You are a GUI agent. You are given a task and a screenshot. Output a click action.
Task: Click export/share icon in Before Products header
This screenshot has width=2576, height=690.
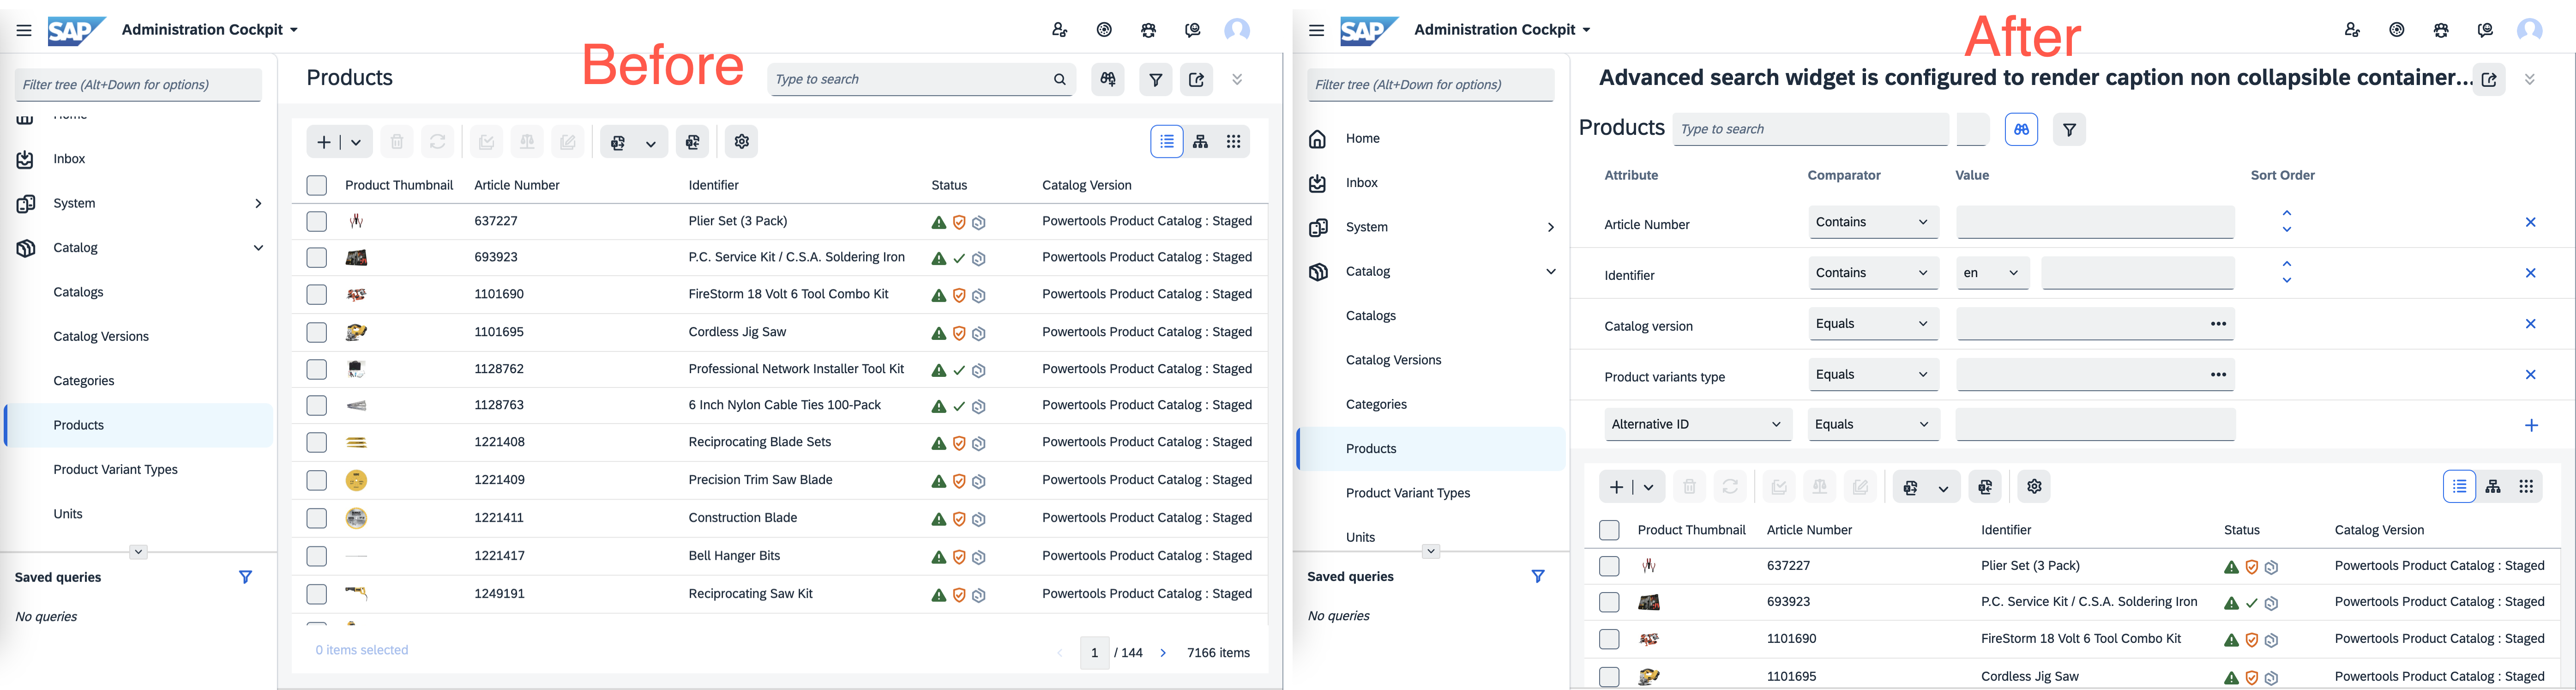pyautogui.click(x=1197, y=79)
